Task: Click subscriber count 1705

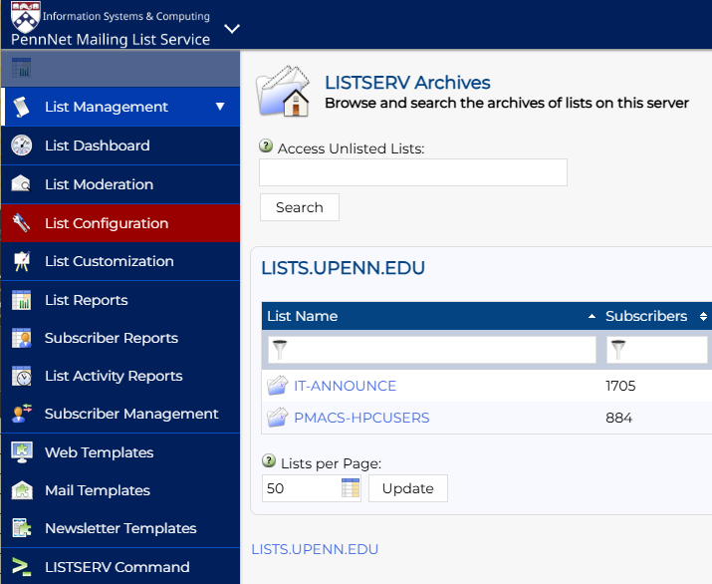Action: coord(620,386)
